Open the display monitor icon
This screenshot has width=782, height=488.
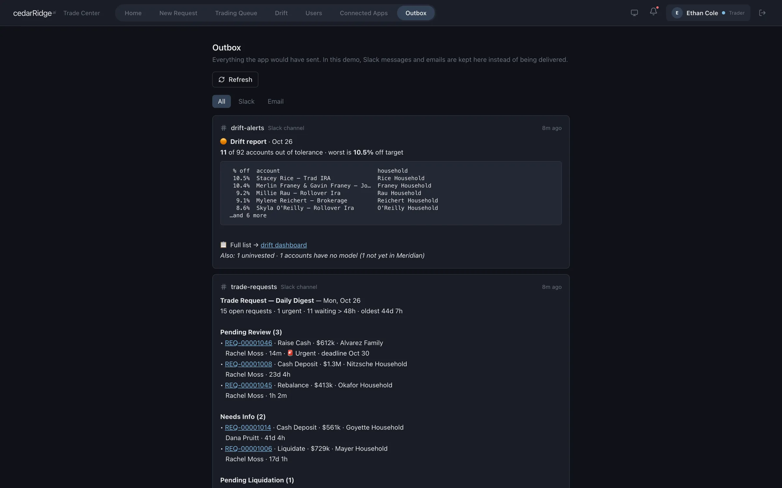pyautogui.click(x=634, y=13)
